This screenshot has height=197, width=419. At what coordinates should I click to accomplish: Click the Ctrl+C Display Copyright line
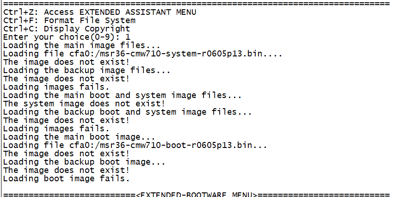coord(67,29)
